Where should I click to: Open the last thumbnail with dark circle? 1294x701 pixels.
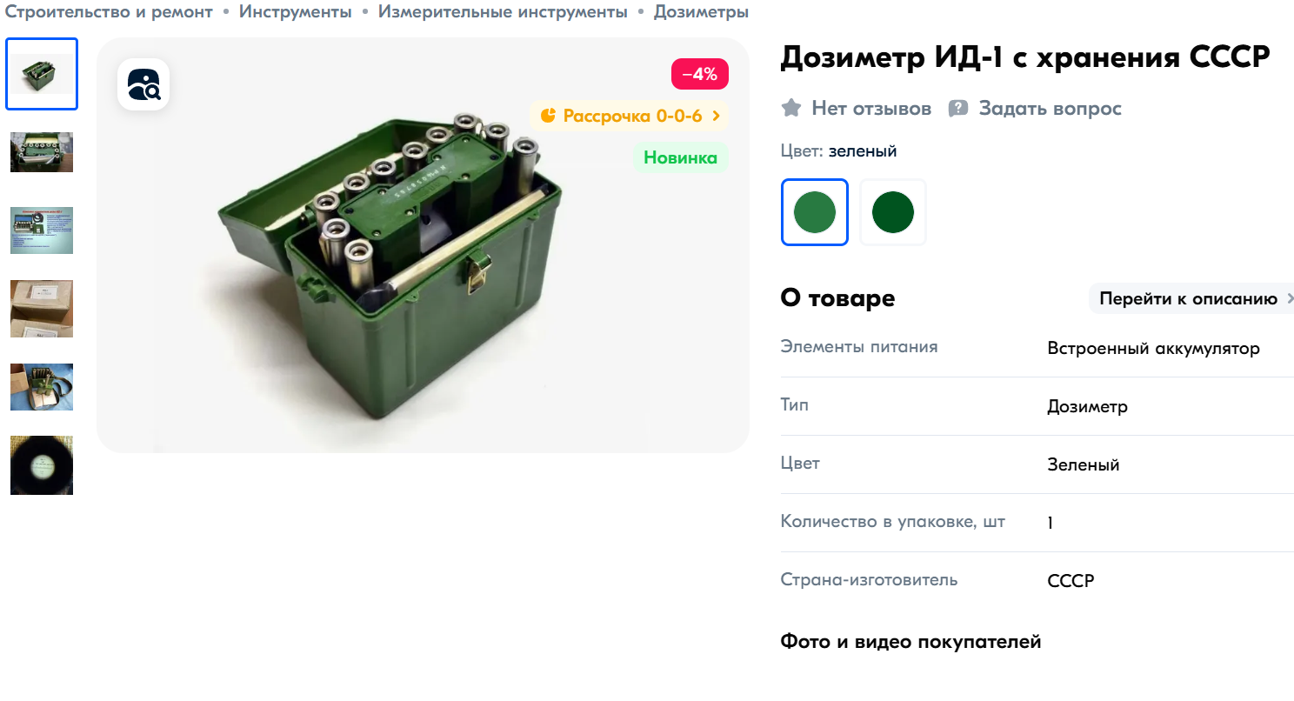(x=42, y=465)
